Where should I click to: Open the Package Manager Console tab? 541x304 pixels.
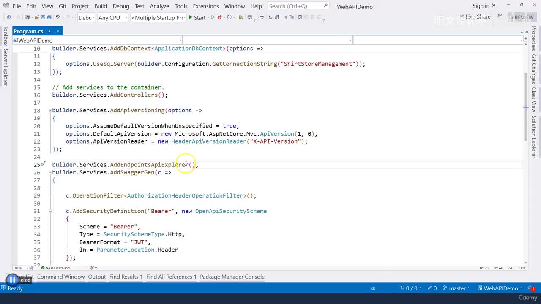(232, 277)
